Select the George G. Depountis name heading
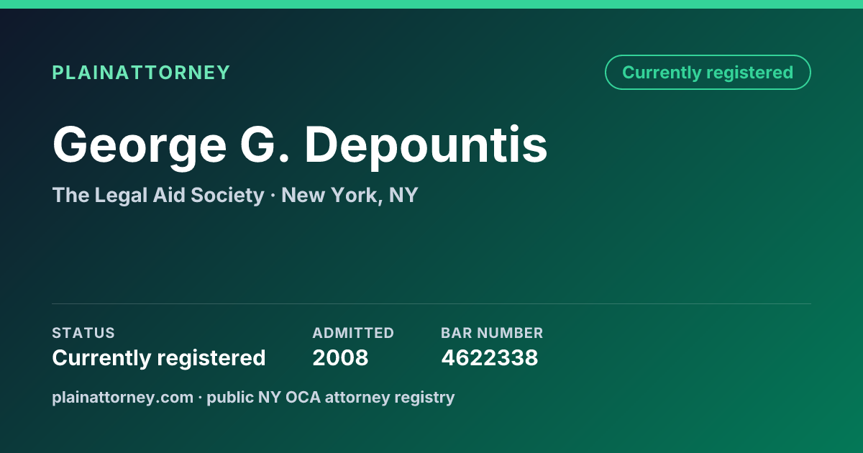 pyautogui.click(x=300, y=147)
